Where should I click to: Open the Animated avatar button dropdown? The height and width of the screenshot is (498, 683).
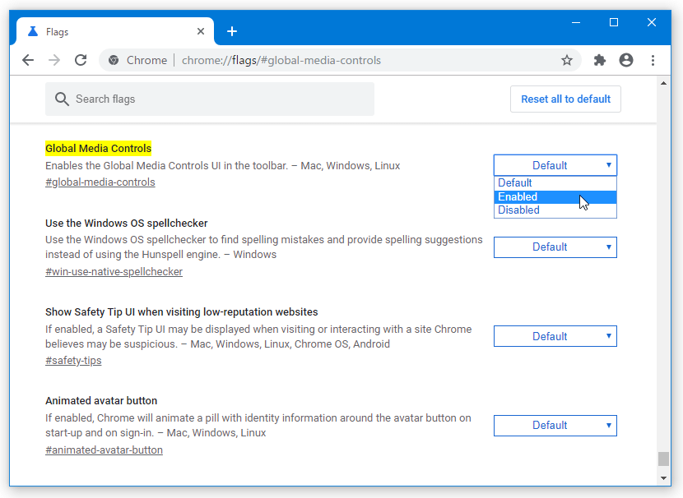555,426
